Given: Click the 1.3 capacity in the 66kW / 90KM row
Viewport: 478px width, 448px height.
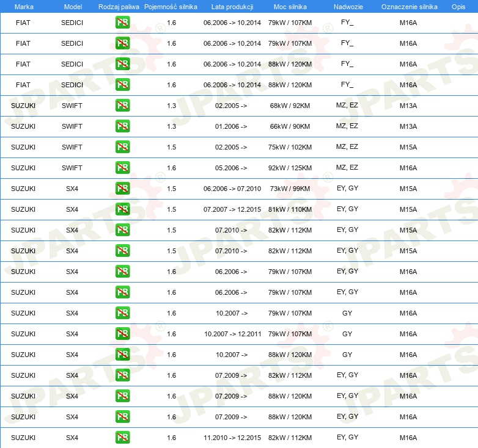Looking at the screenshot, I should (172, 126).
